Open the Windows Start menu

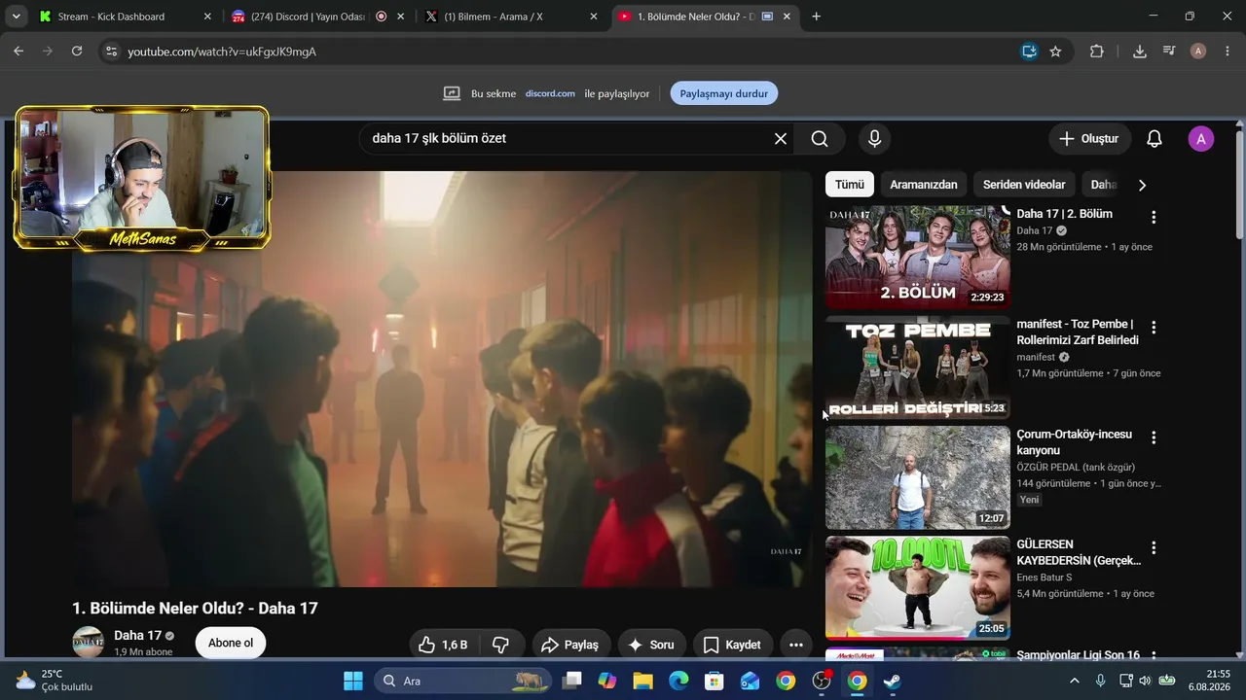tap(353, 681)
